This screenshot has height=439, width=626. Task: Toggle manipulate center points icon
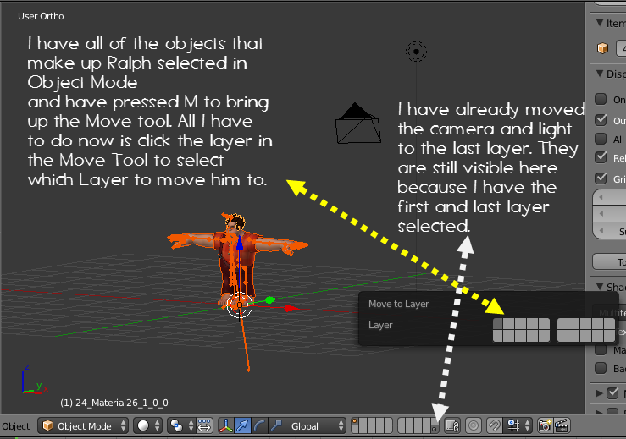[x=204, y=425]
